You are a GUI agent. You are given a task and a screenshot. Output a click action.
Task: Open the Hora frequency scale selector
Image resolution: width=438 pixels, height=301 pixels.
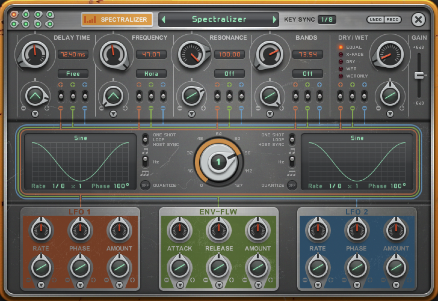point(151,74)
